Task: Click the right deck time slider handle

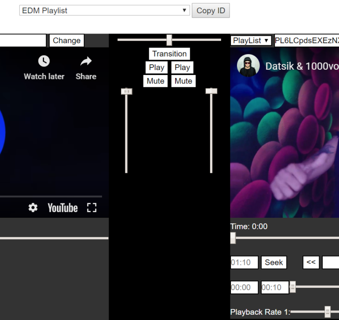Action: 233,238
